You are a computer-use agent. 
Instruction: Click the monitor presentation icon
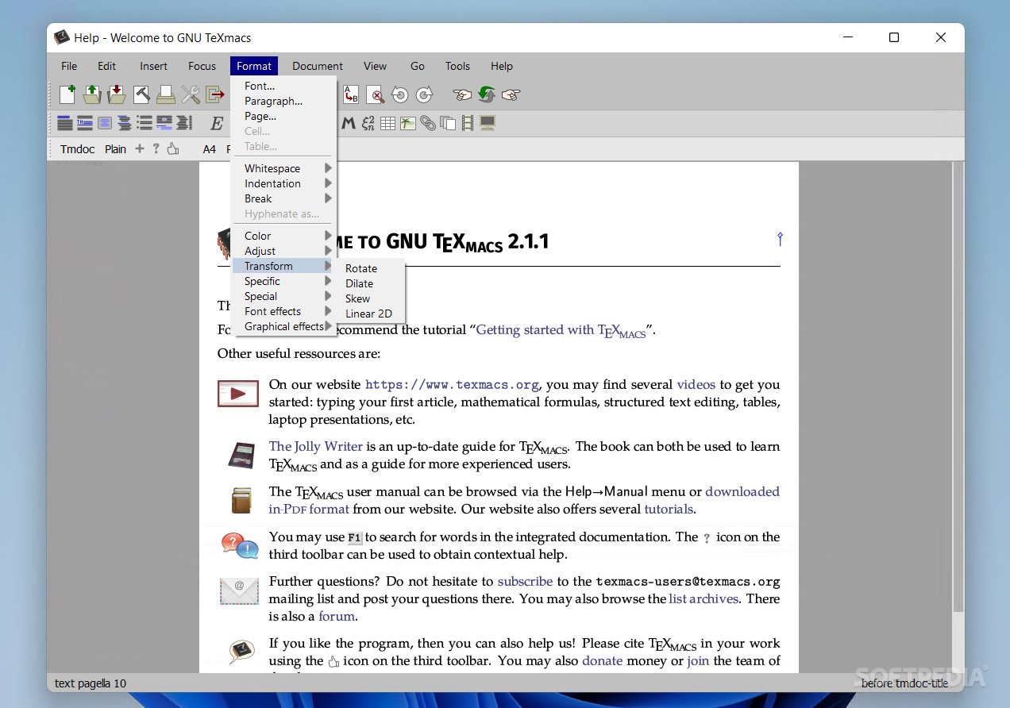[x=488, y=123]
